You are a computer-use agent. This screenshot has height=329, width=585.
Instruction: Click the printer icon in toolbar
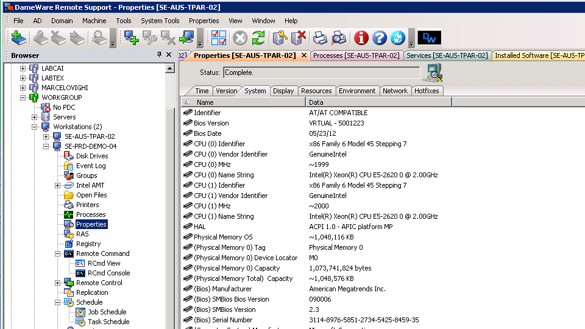320,38
